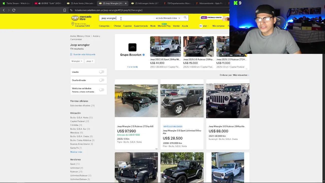Image resolution: width=325 pixels, height=183 pixels.
Task: Open Mis compras
Action: [218, 26]
